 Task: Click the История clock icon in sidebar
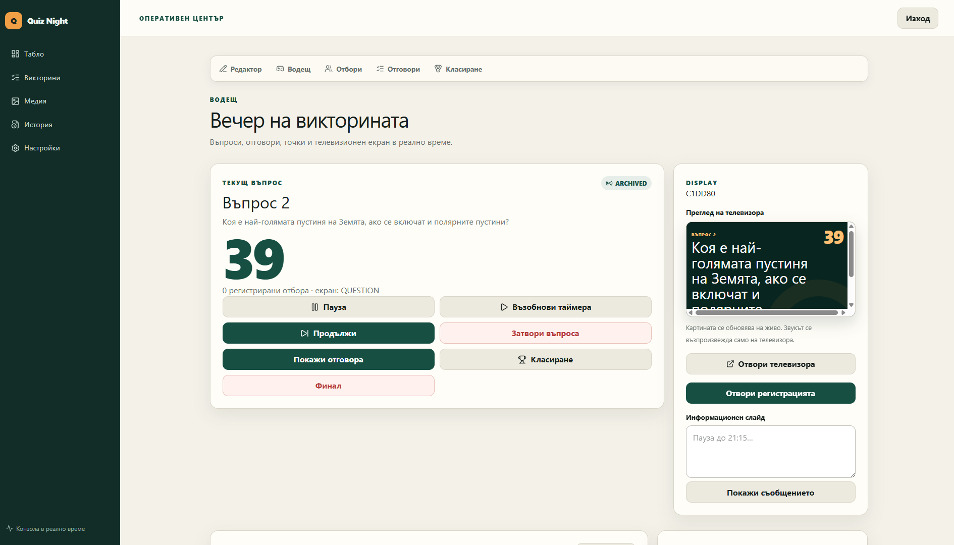16,125
